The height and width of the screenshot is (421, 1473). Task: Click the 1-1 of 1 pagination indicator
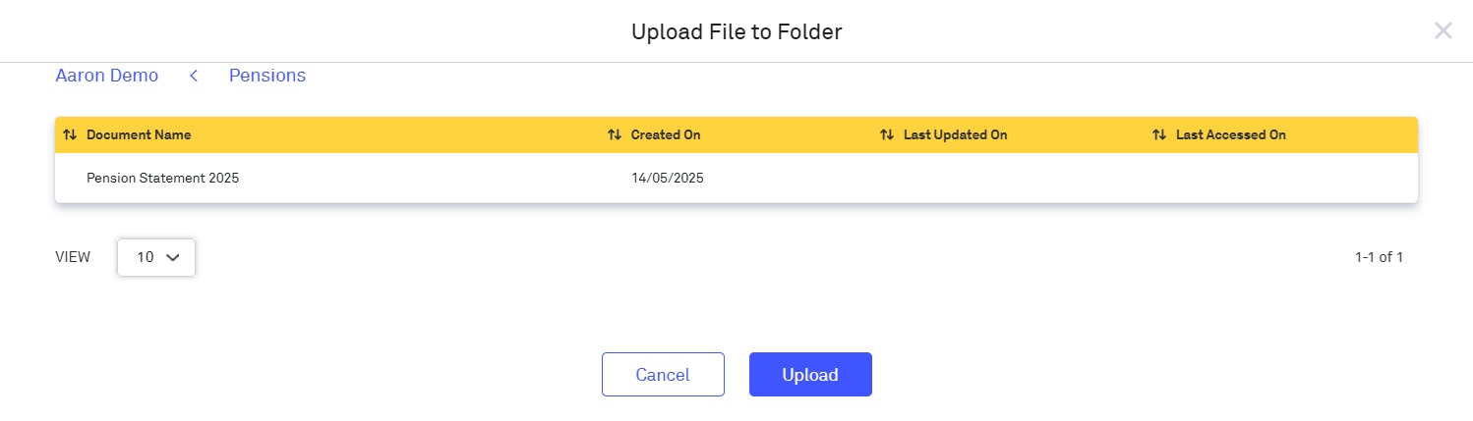pyautogui.click(x=1378, y=257)
